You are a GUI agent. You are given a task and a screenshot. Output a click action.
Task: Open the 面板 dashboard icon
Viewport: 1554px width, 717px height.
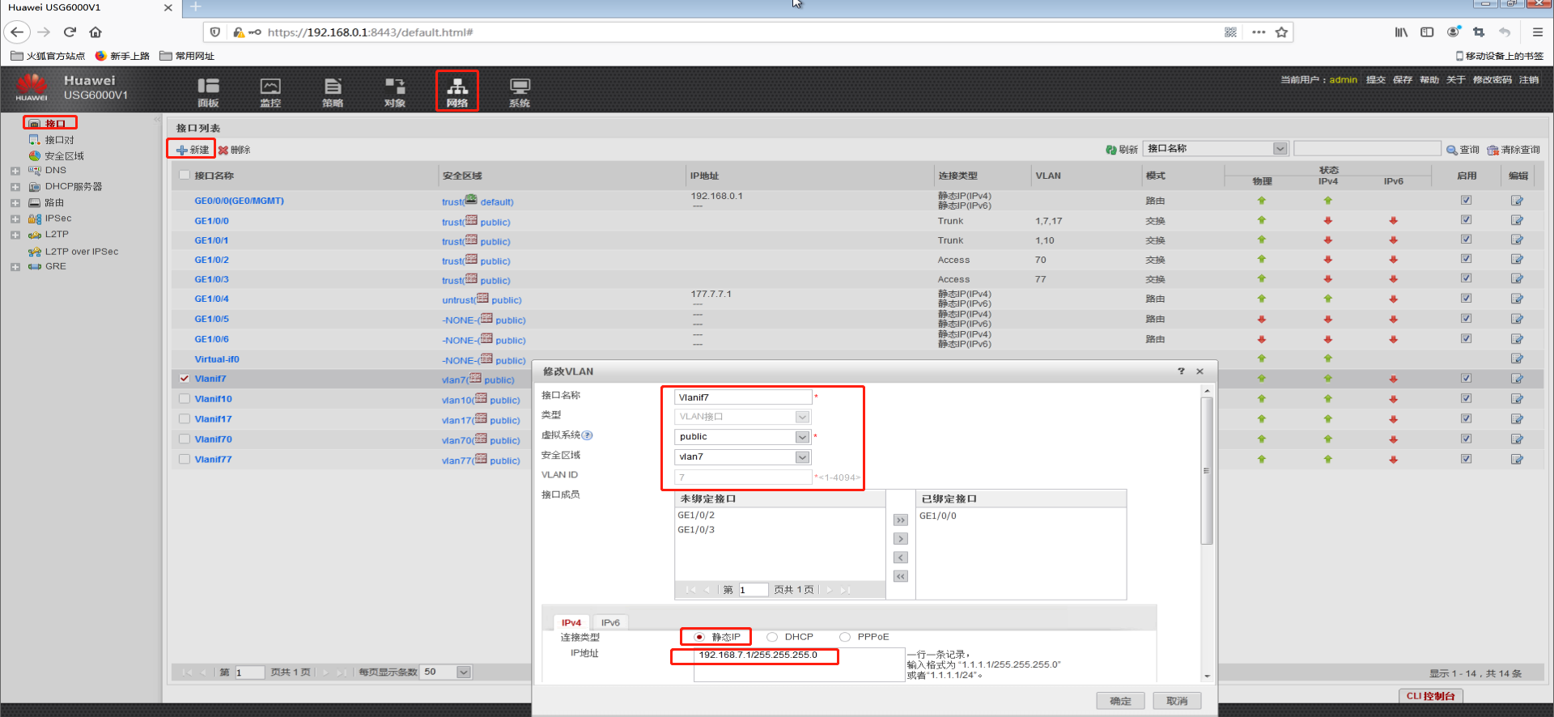point(208,91)
